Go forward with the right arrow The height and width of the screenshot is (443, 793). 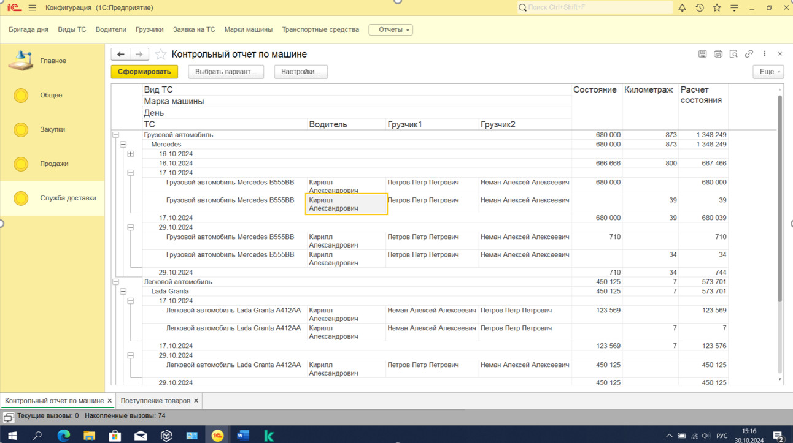[139, 55]
